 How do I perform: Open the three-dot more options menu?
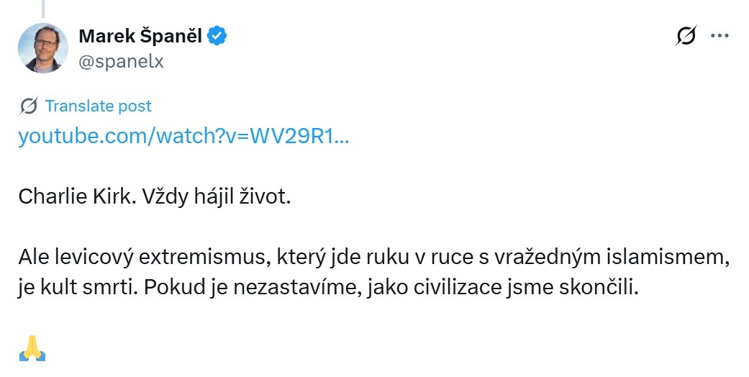(720, 35)
